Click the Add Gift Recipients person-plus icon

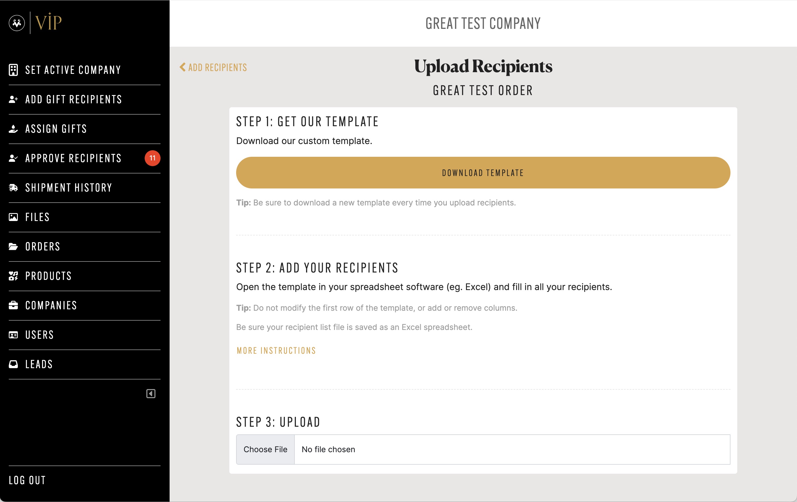tap(13, 99)
